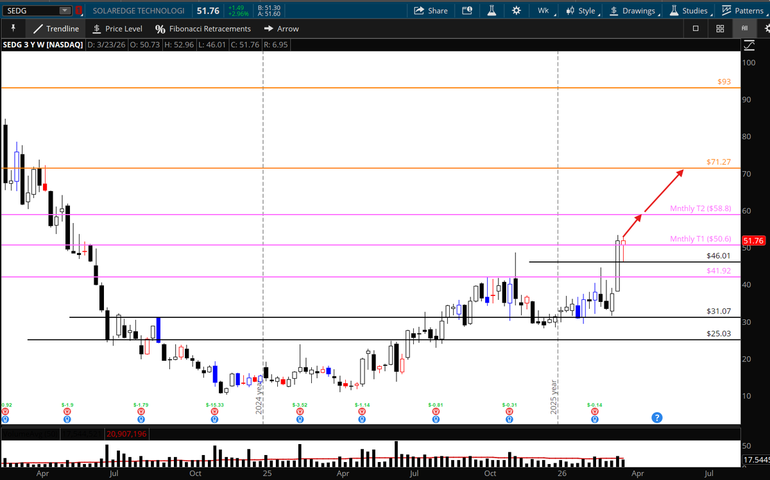Viewport: 770px width, 480px height.
Task: Click red earnings phone icon under $-1.79
Action: [141, 411]
